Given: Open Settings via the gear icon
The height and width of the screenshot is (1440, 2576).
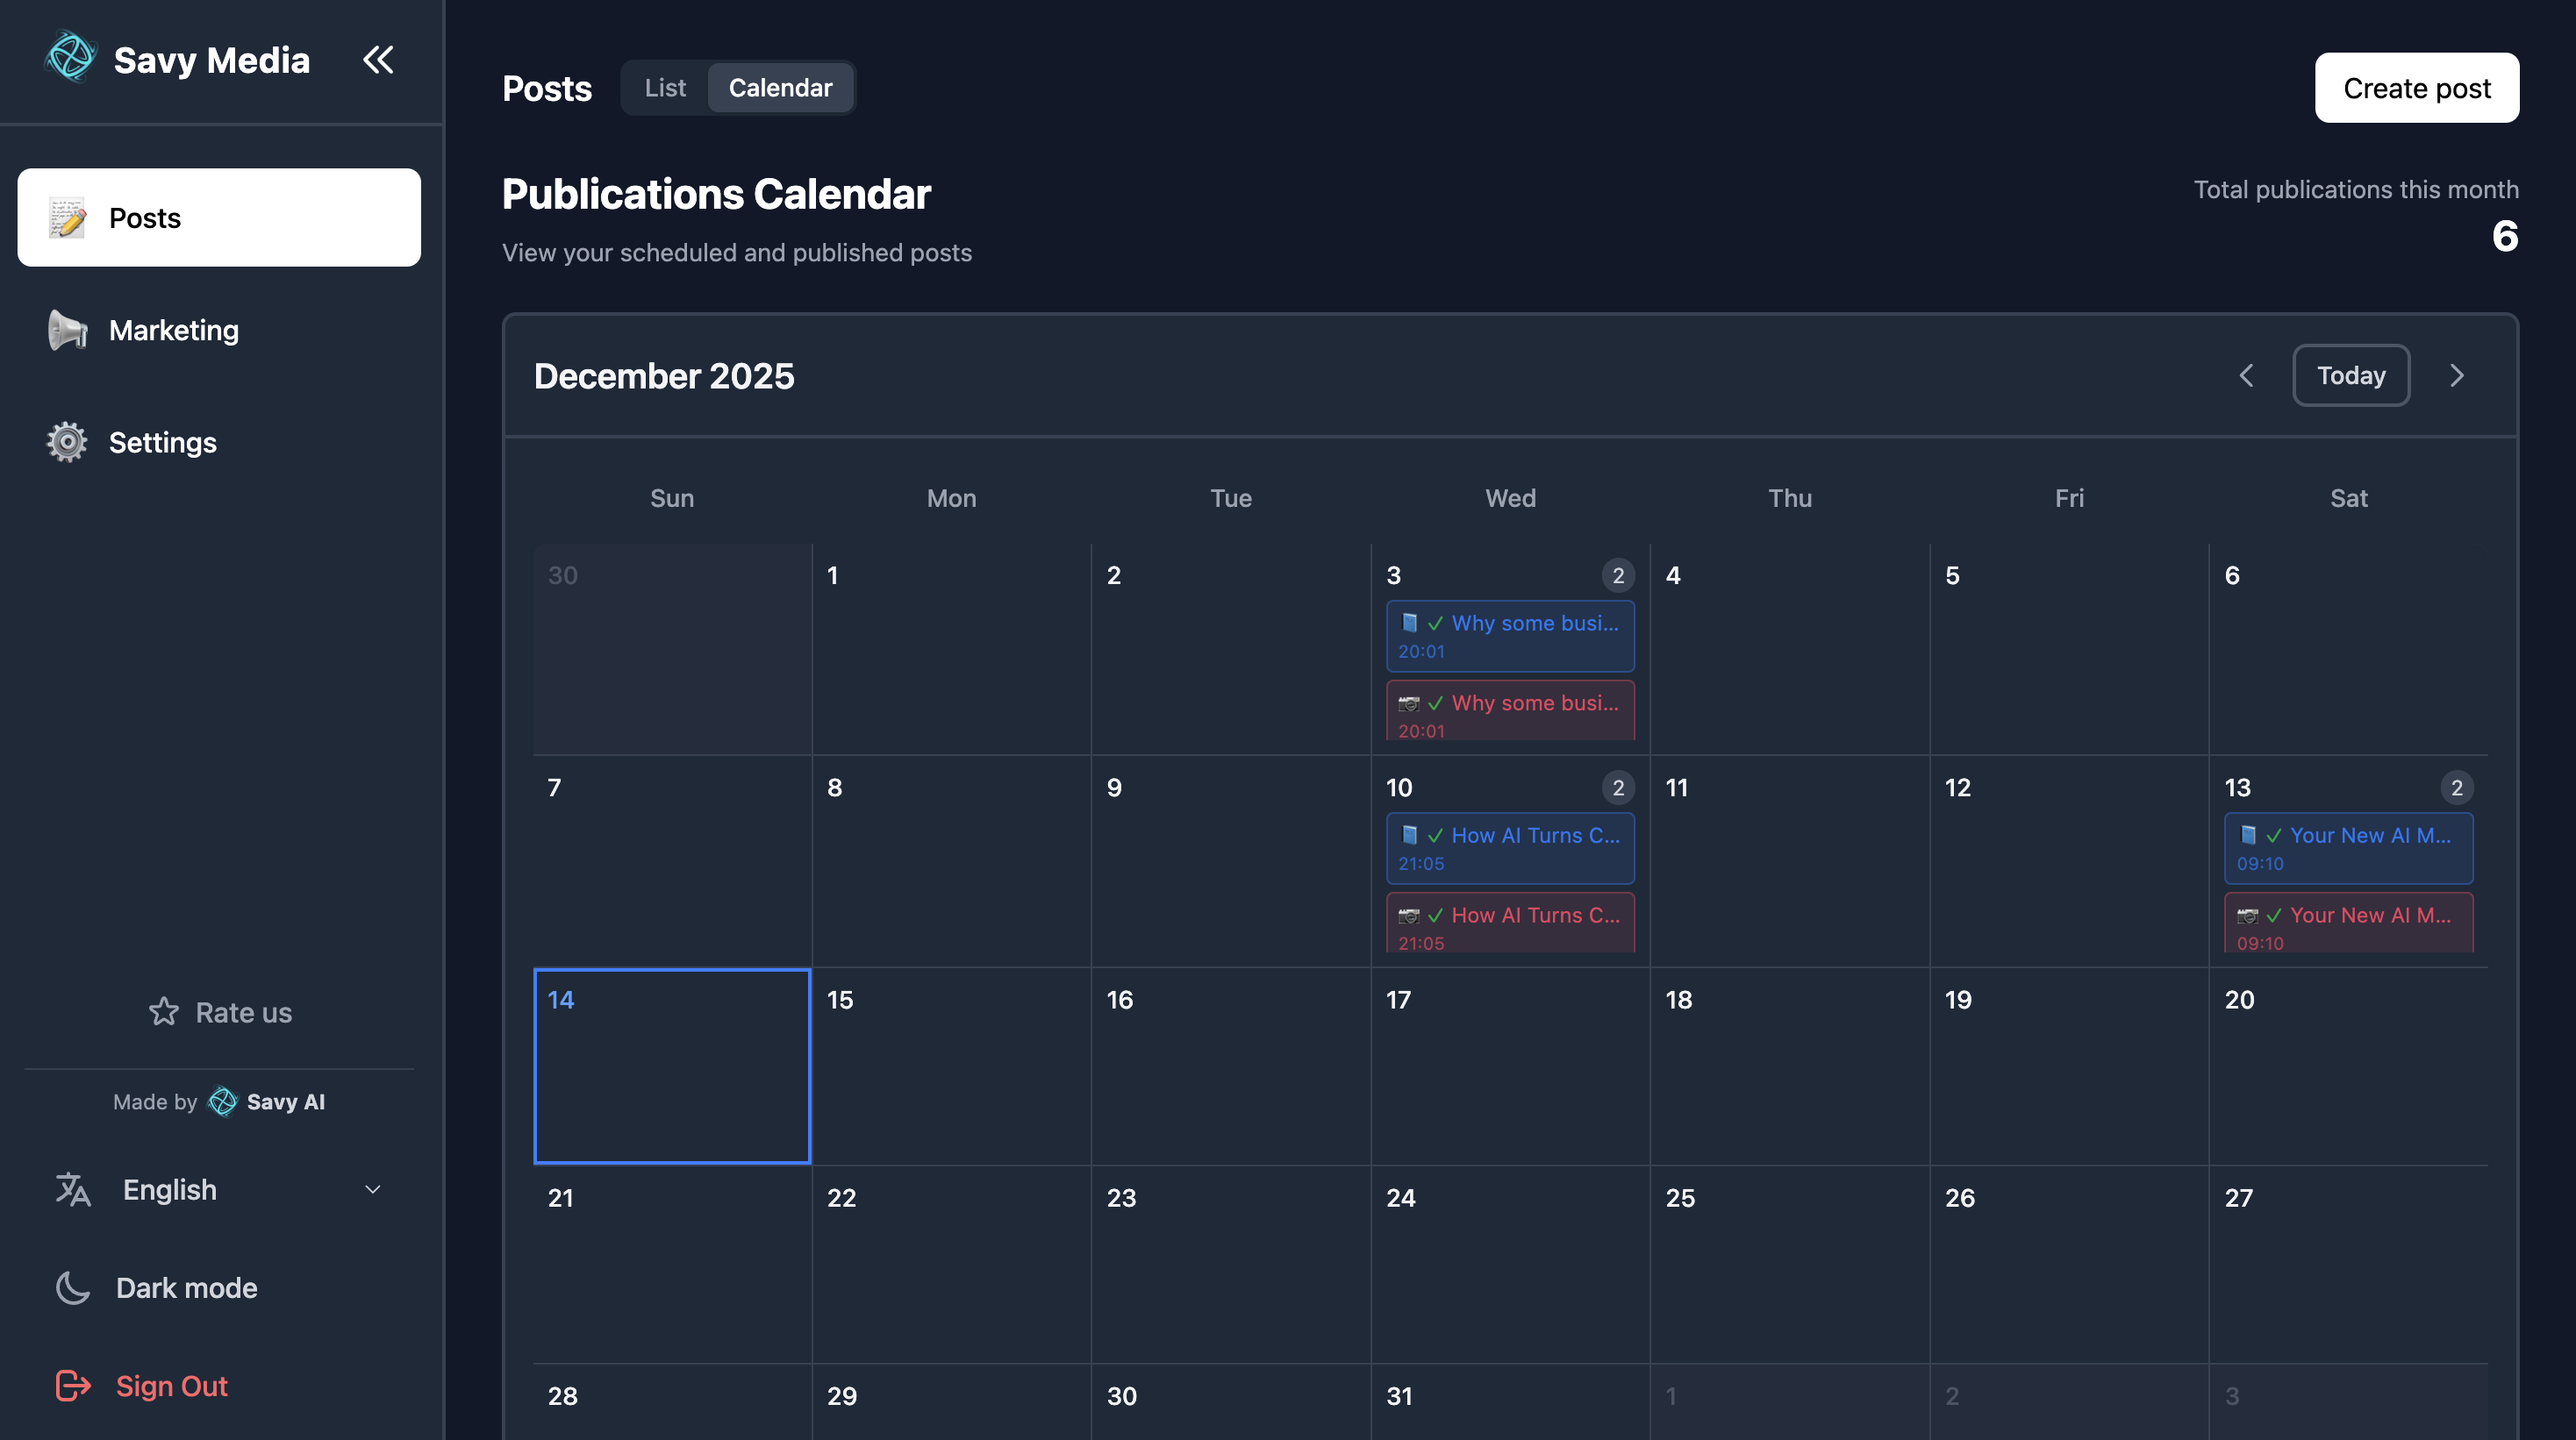Looking at the screenshot, I should click(66, 442).
